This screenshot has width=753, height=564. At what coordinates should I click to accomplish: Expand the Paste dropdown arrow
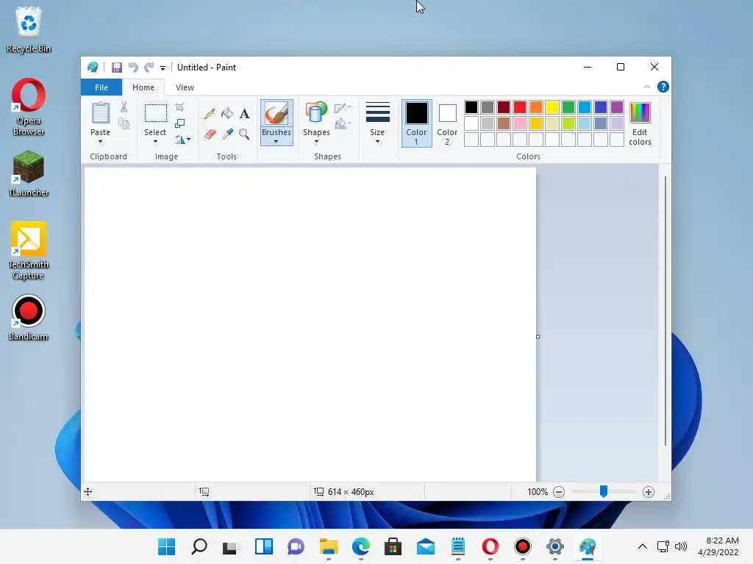pos(100,142)
